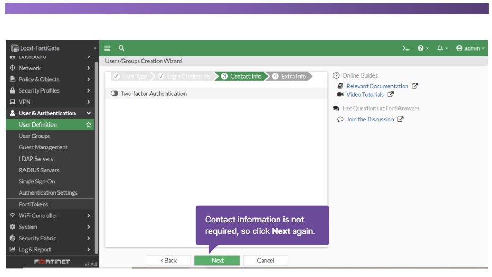
Task: Click the Next button
Action: point(217,261)
